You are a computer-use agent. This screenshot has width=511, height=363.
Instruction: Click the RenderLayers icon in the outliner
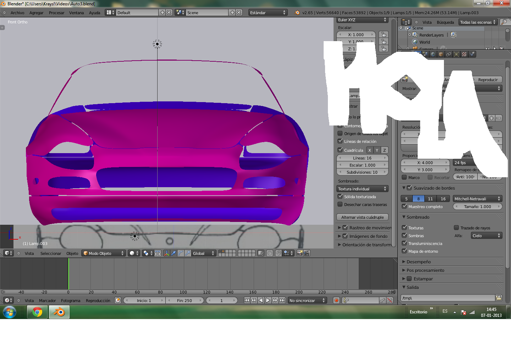pyautogui.click(x=415, y=35)
